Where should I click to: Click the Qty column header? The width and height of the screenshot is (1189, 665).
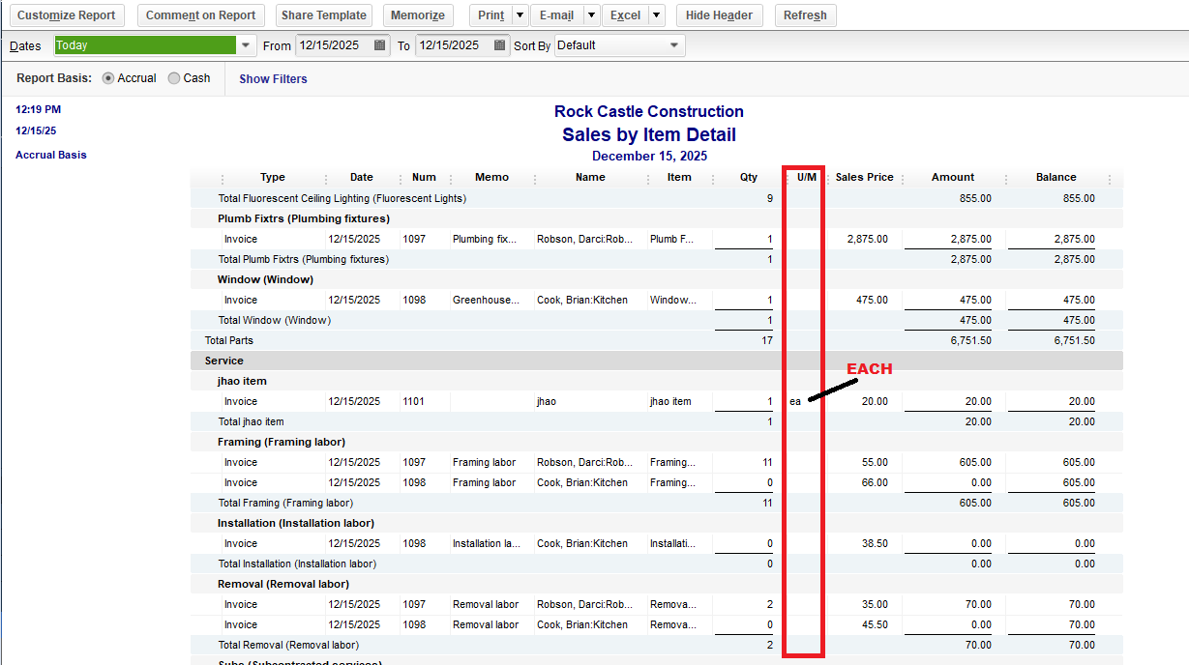[x=748, y=178]
